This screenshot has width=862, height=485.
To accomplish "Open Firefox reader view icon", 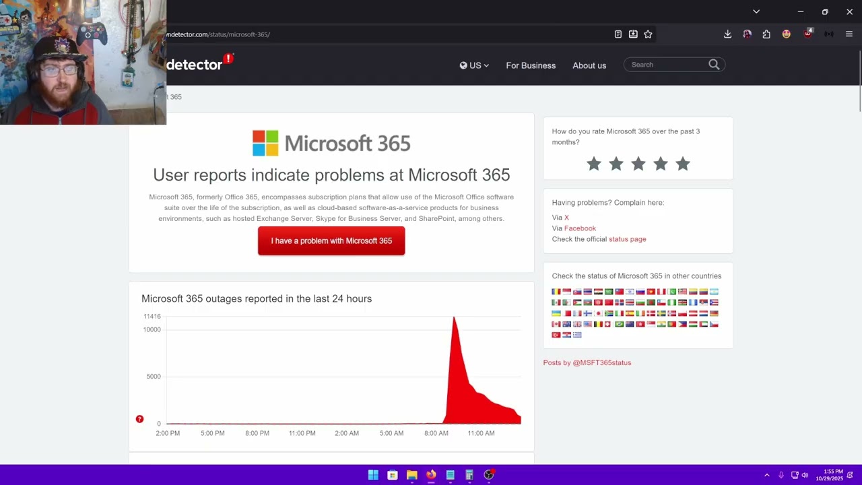I will coord(618,34).
